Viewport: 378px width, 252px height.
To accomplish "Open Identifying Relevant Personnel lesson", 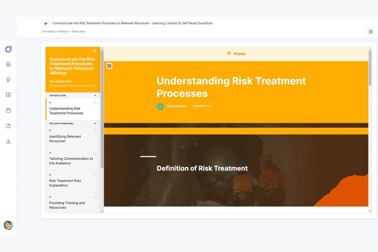I will coord(73,137).
